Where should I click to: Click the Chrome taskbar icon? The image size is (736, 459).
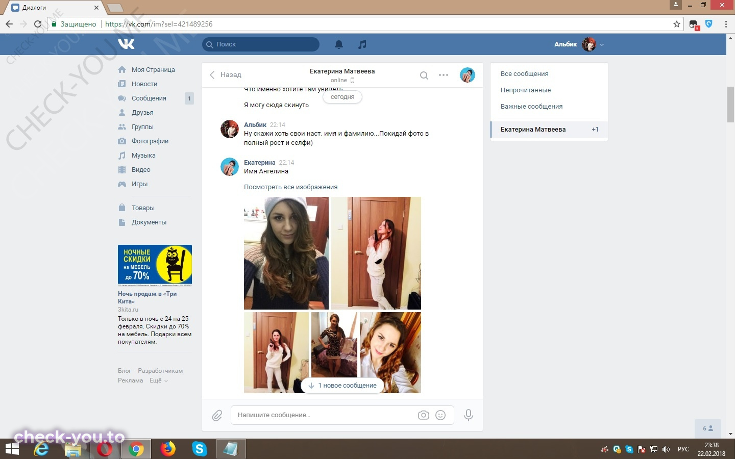point(136,449)
